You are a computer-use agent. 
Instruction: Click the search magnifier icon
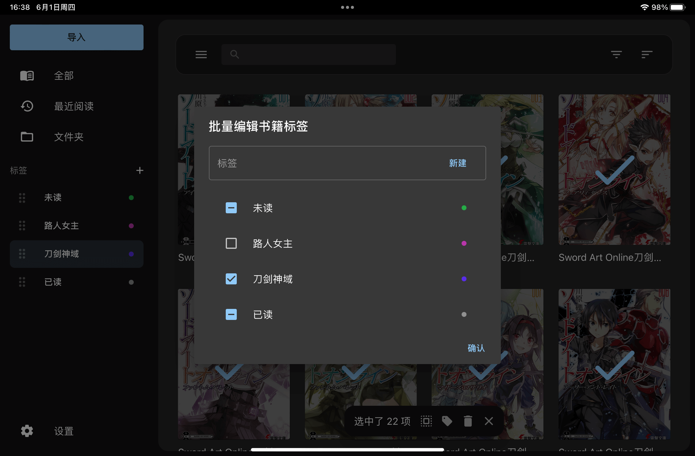point(235,55)
